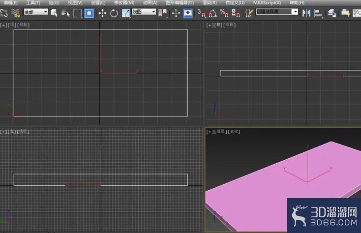361x233 pixels.
Task: Select the Select and Manipulate tool
Action: click(176, 13)
